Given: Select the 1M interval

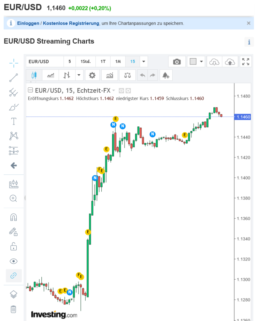Looking at the screenshot, I should click(x=118, y=61).
